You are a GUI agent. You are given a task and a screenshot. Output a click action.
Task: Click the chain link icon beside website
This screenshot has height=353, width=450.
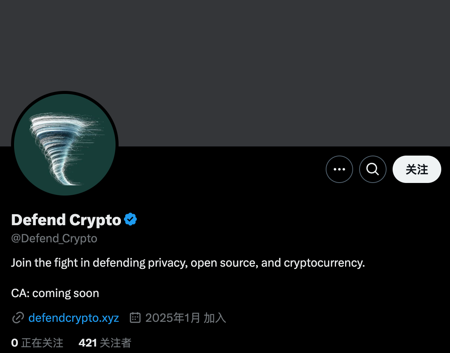tap(18, 318)
